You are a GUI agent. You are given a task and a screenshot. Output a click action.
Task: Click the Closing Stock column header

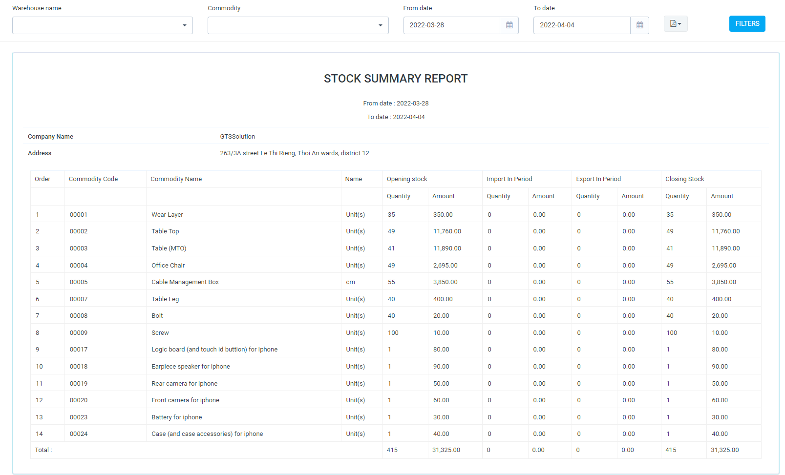pos(684,179)
